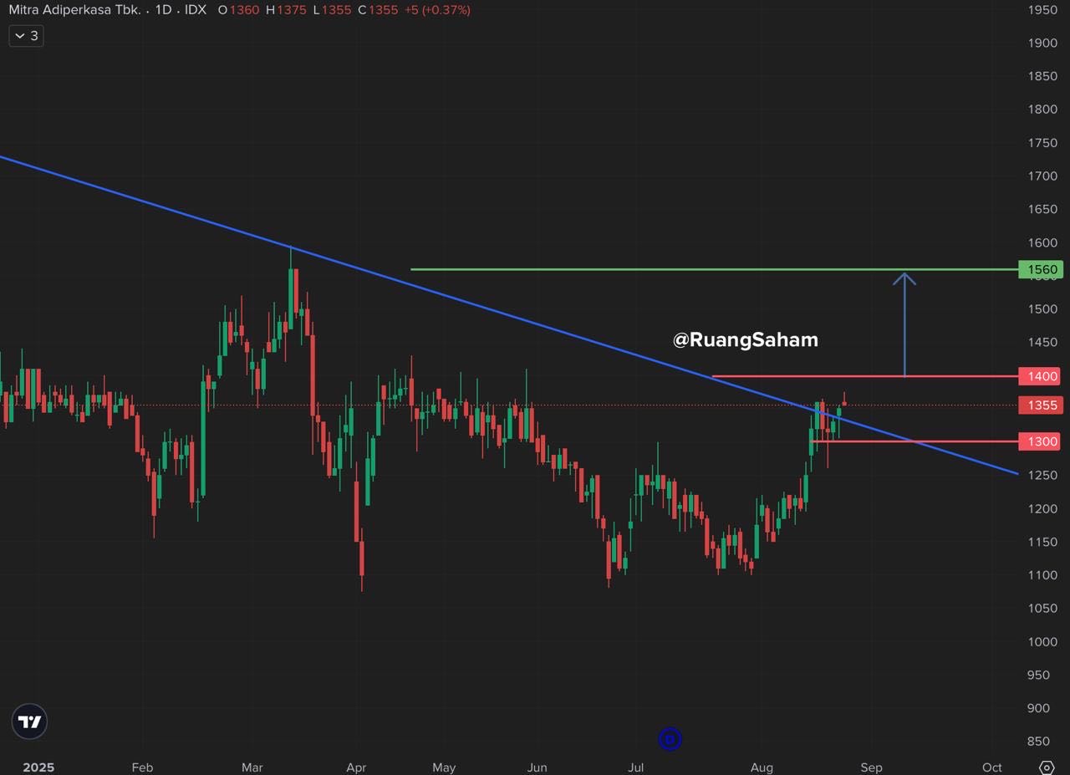Image resolution: width=1070 pixels, height=775 pixels.
Task: Click the Jun label on the time axis
Action: [x=538, y=767]
